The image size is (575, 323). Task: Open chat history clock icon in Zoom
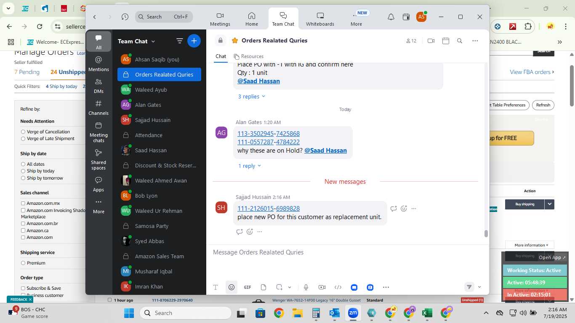125,17
